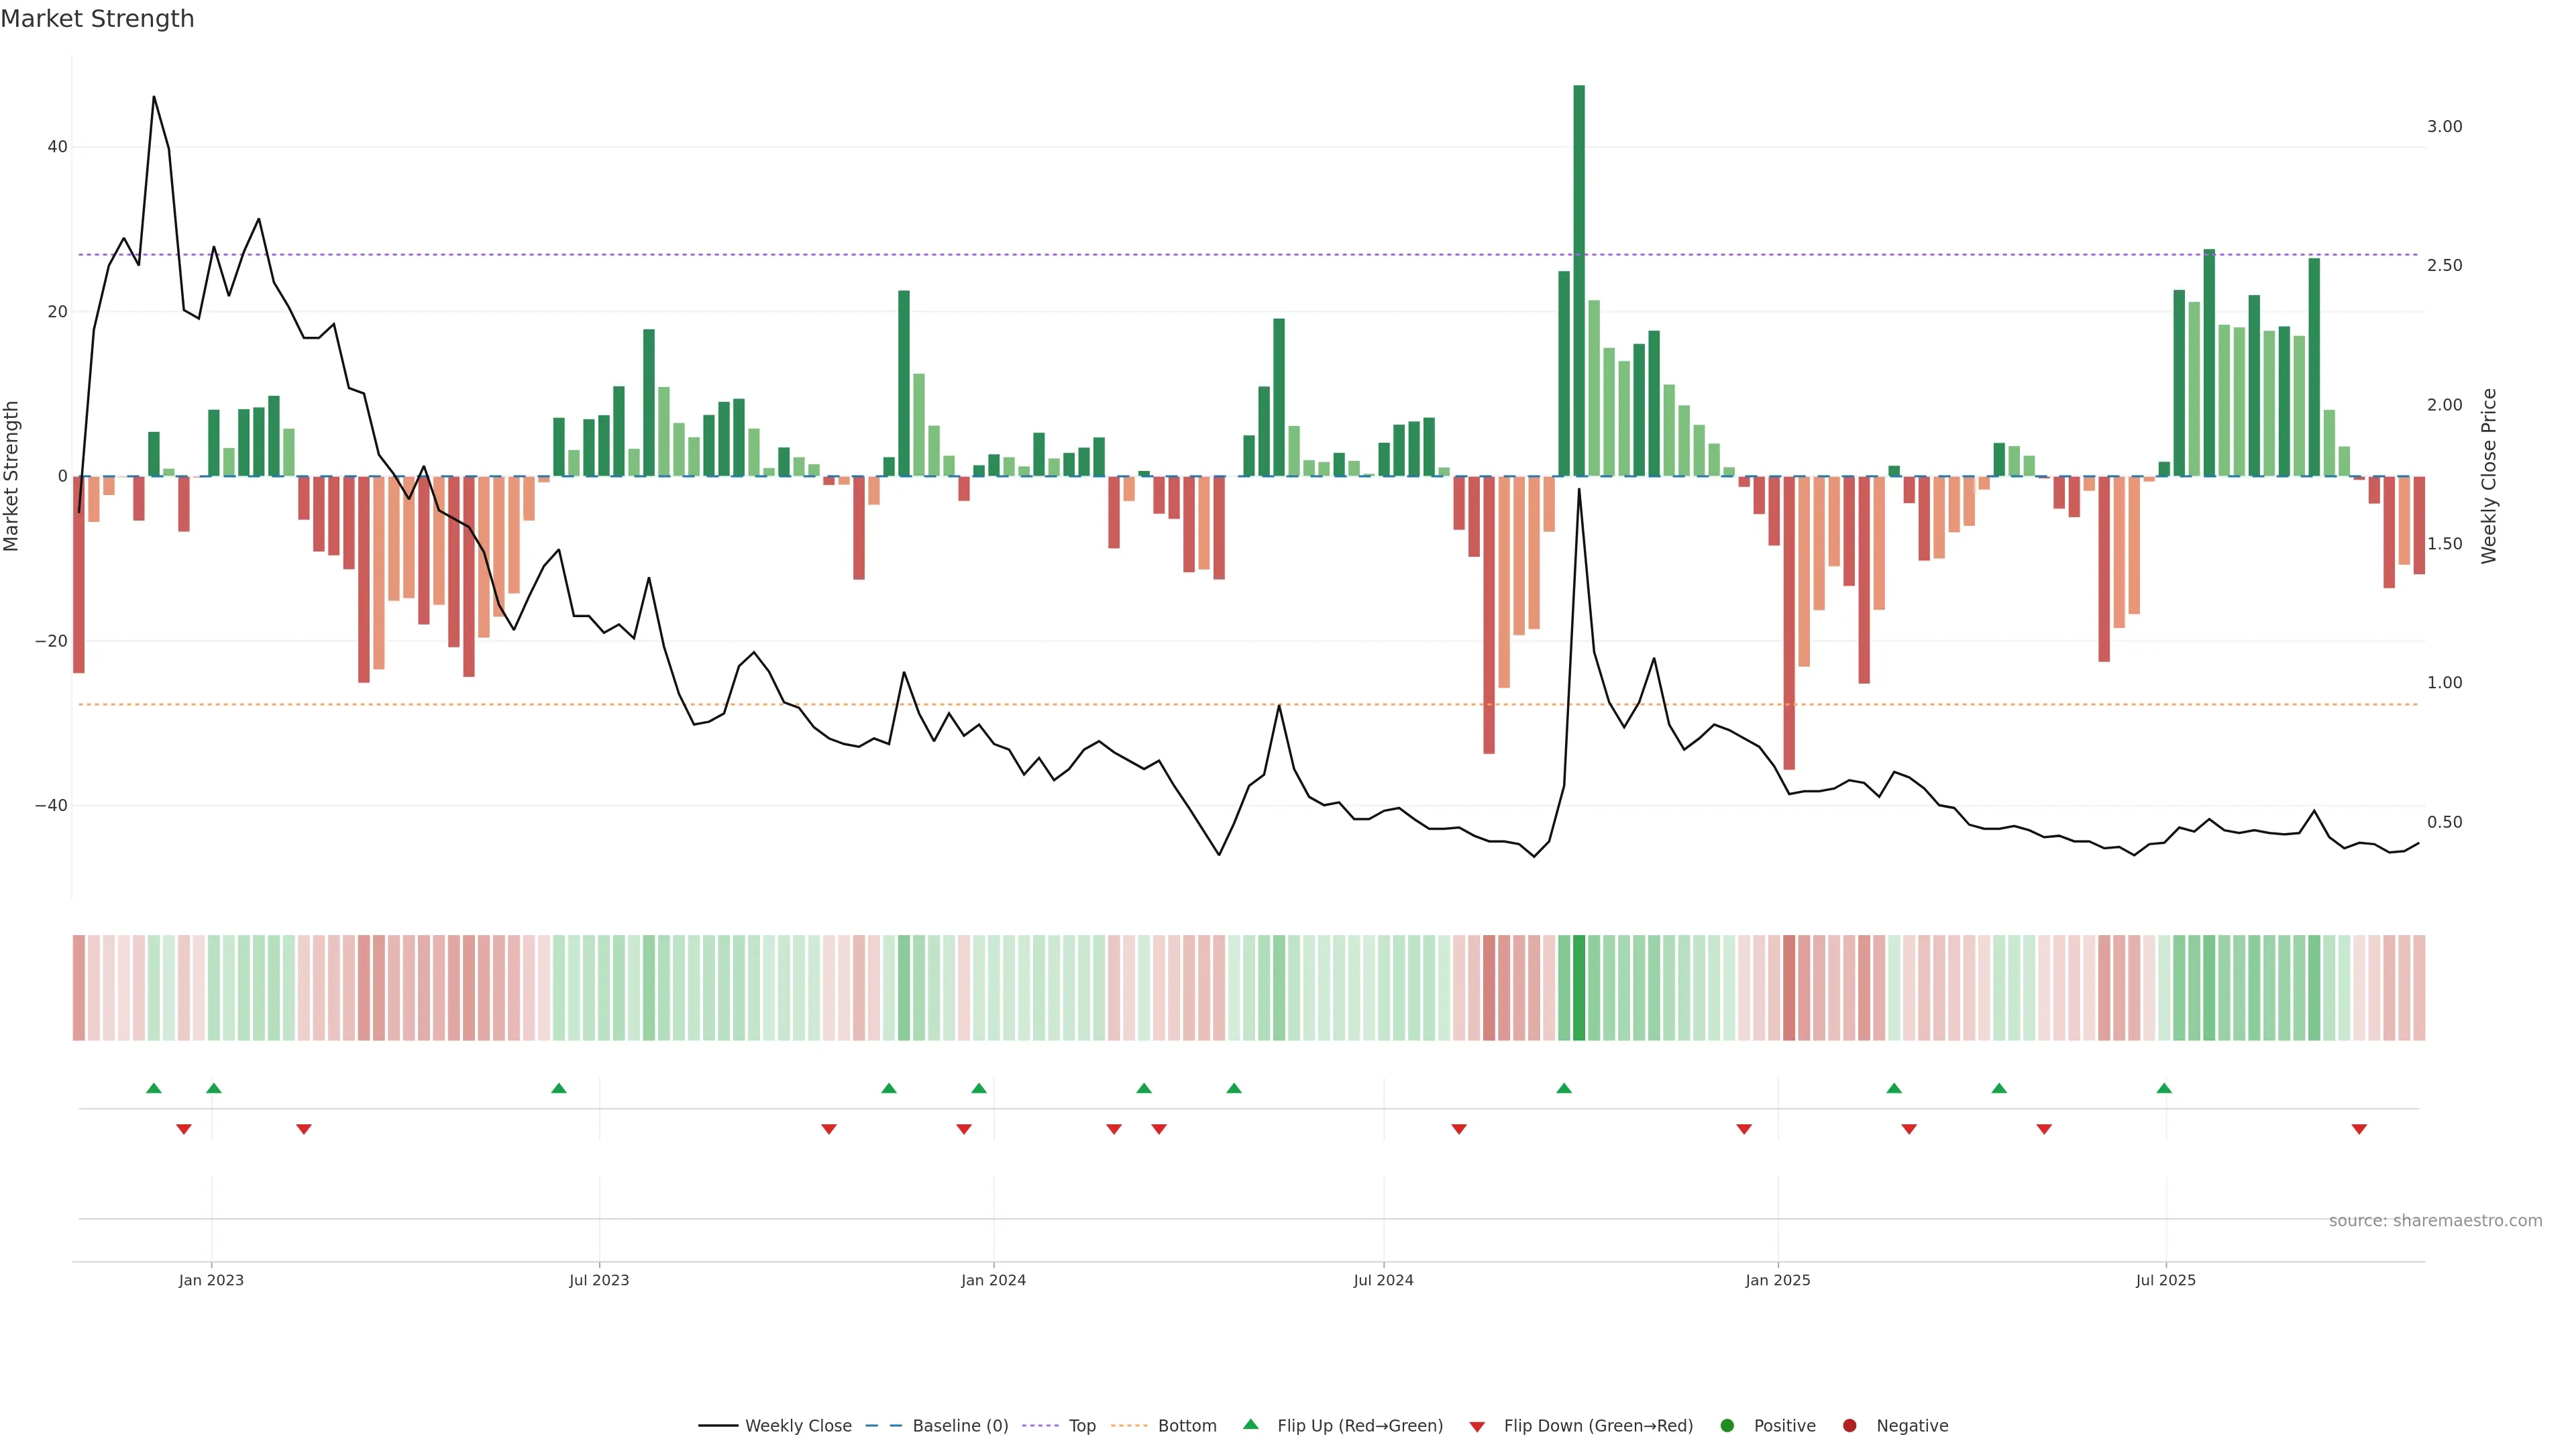
Task: Click the source: sharemaestro.com text
Action: [2435, 1221]
